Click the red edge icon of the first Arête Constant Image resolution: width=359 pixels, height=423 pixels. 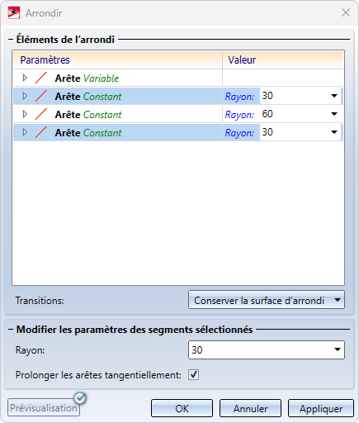coord(41,96)
